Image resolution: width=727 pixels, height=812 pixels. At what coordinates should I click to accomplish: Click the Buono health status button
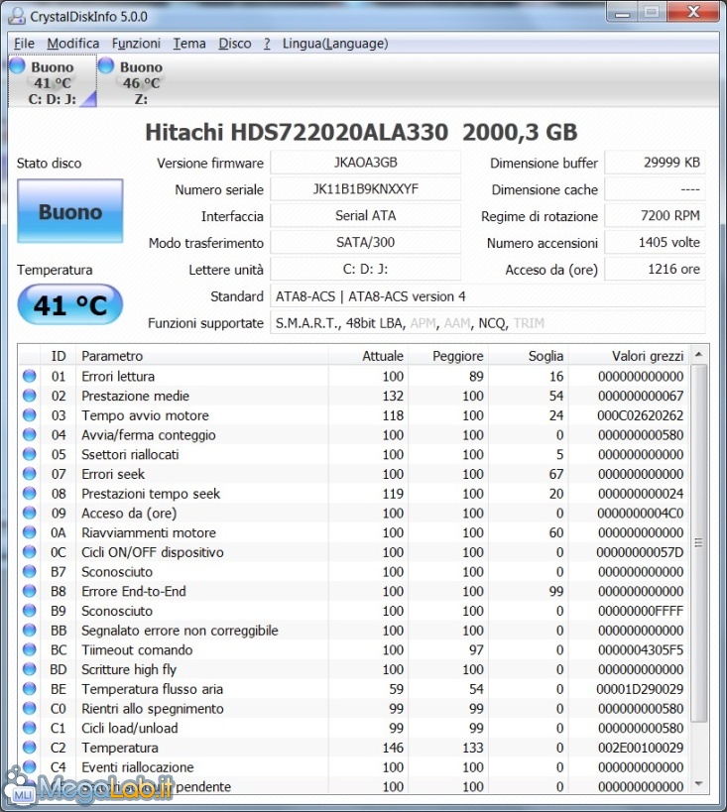(70, 211)
